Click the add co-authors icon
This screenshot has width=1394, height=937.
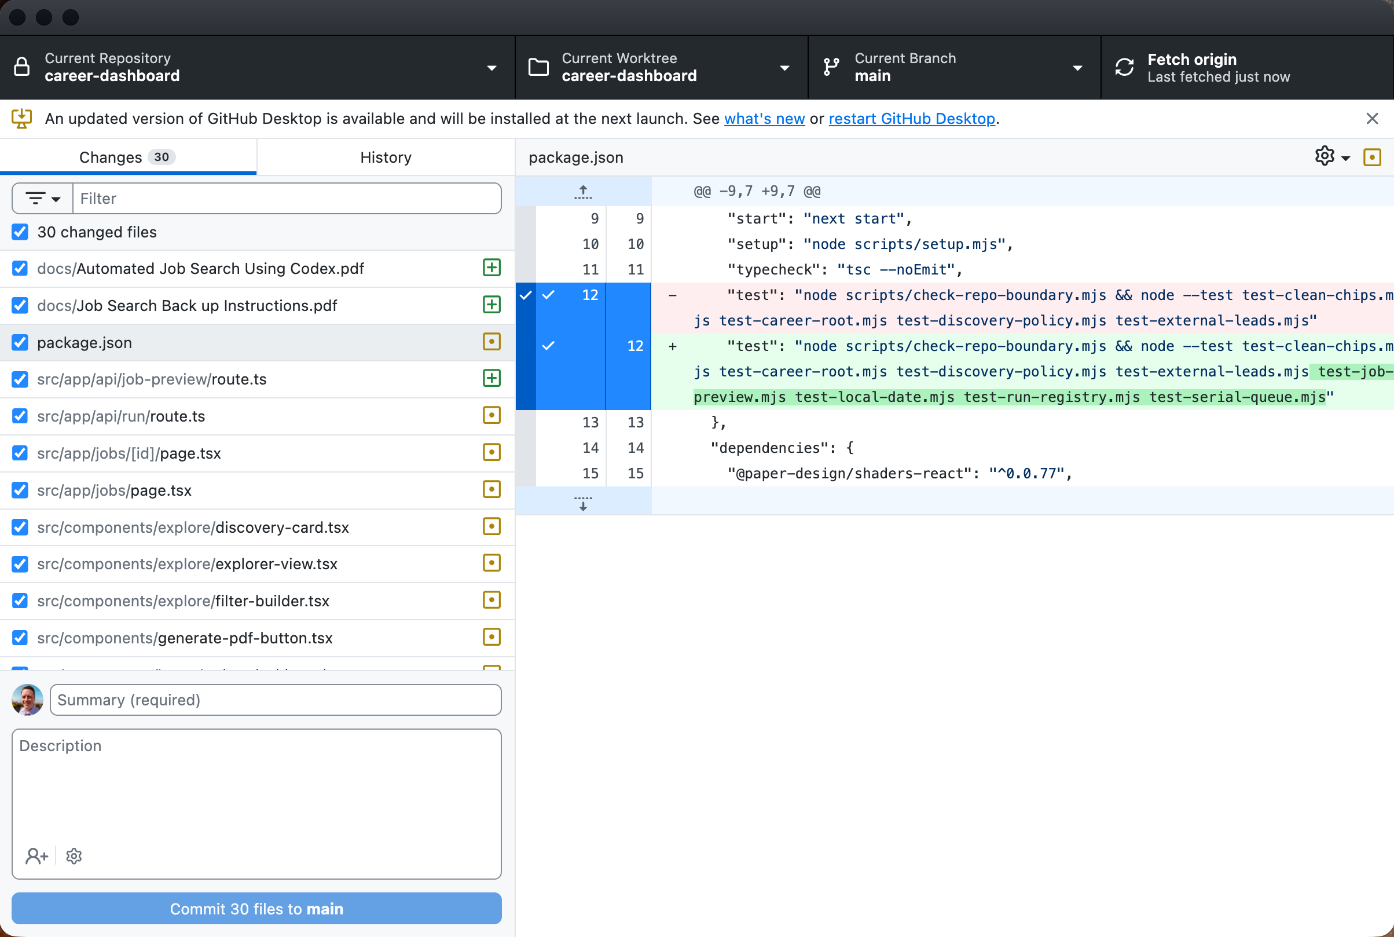point(36,856)
